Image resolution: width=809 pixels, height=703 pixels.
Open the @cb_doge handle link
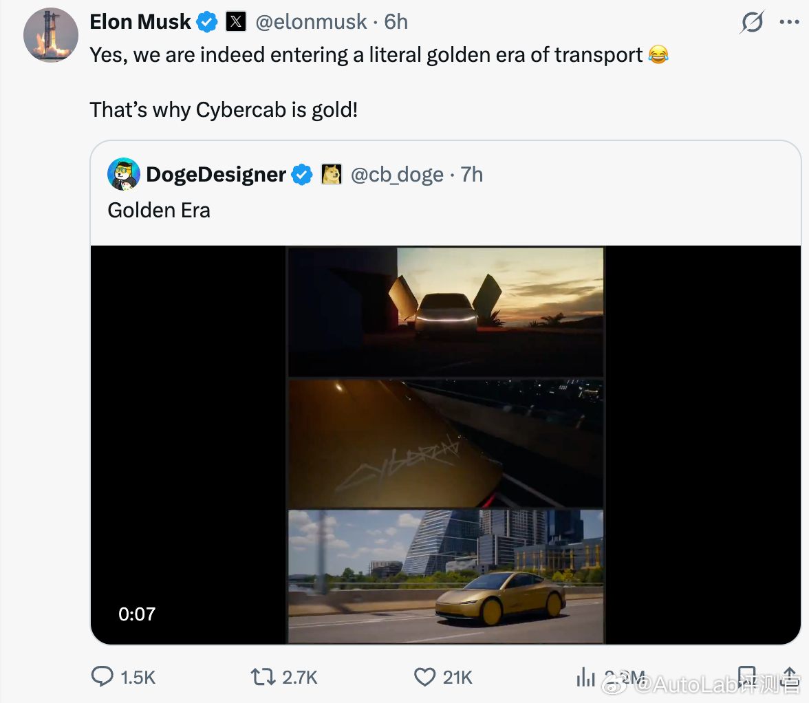(398, 175)
